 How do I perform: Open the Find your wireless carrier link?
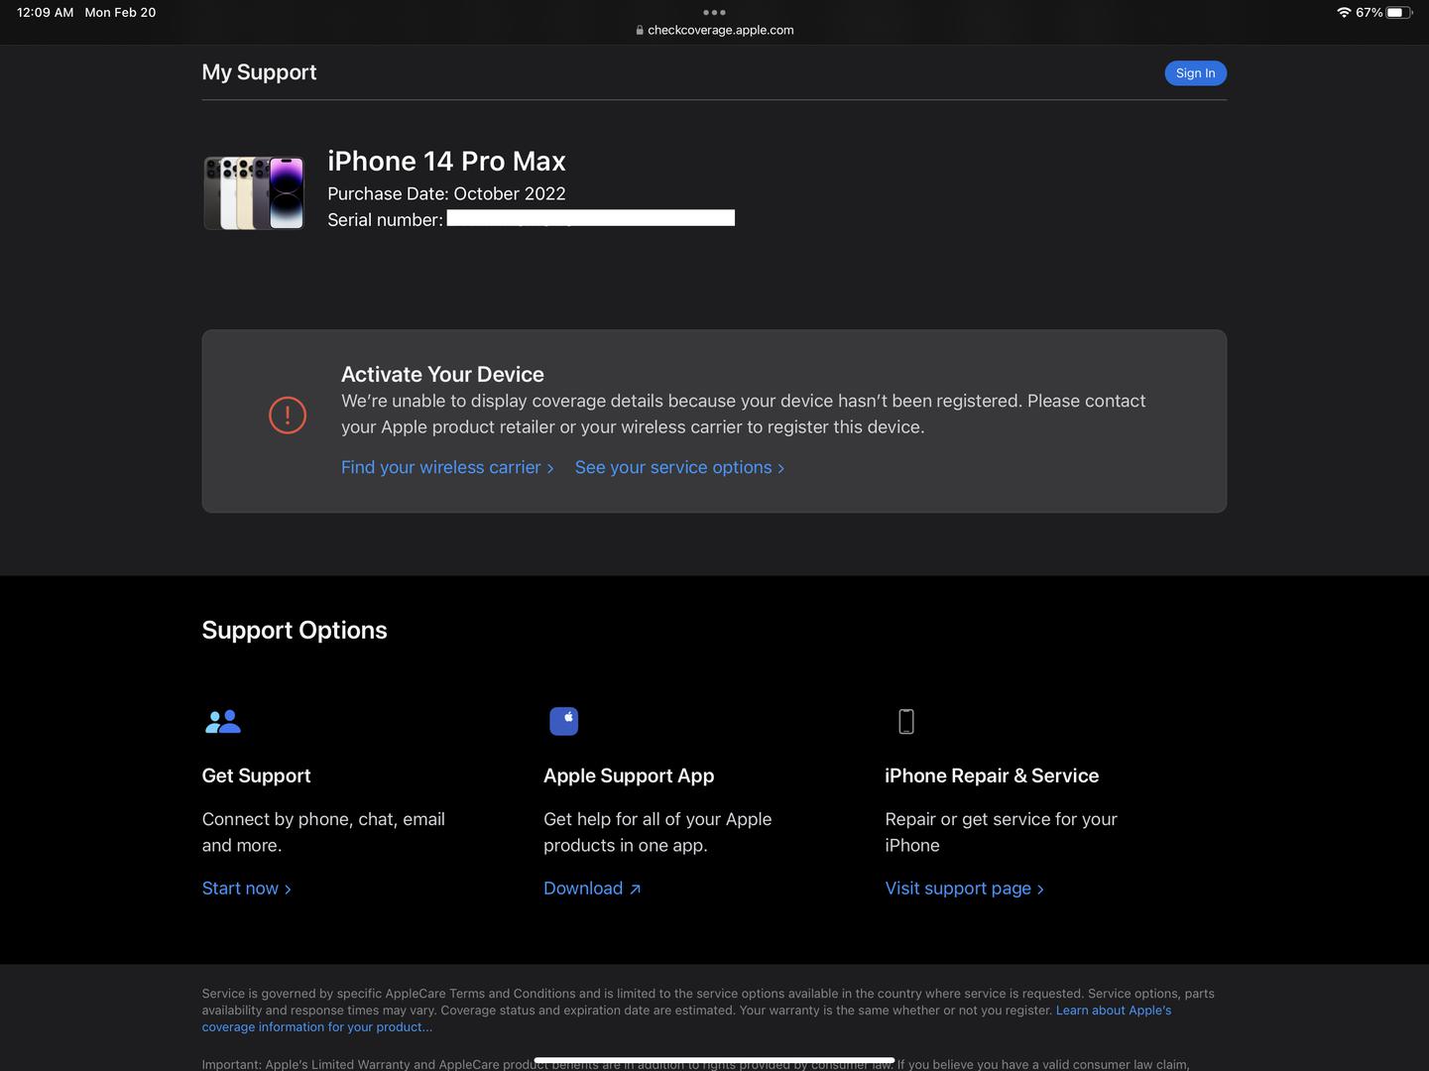tap(446, 467)
